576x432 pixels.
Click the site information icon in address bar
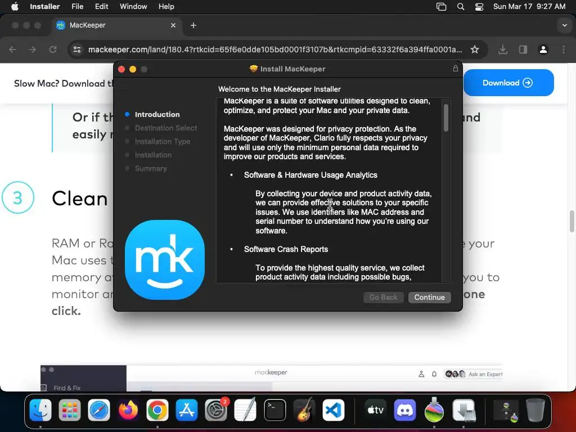point(76,49)
